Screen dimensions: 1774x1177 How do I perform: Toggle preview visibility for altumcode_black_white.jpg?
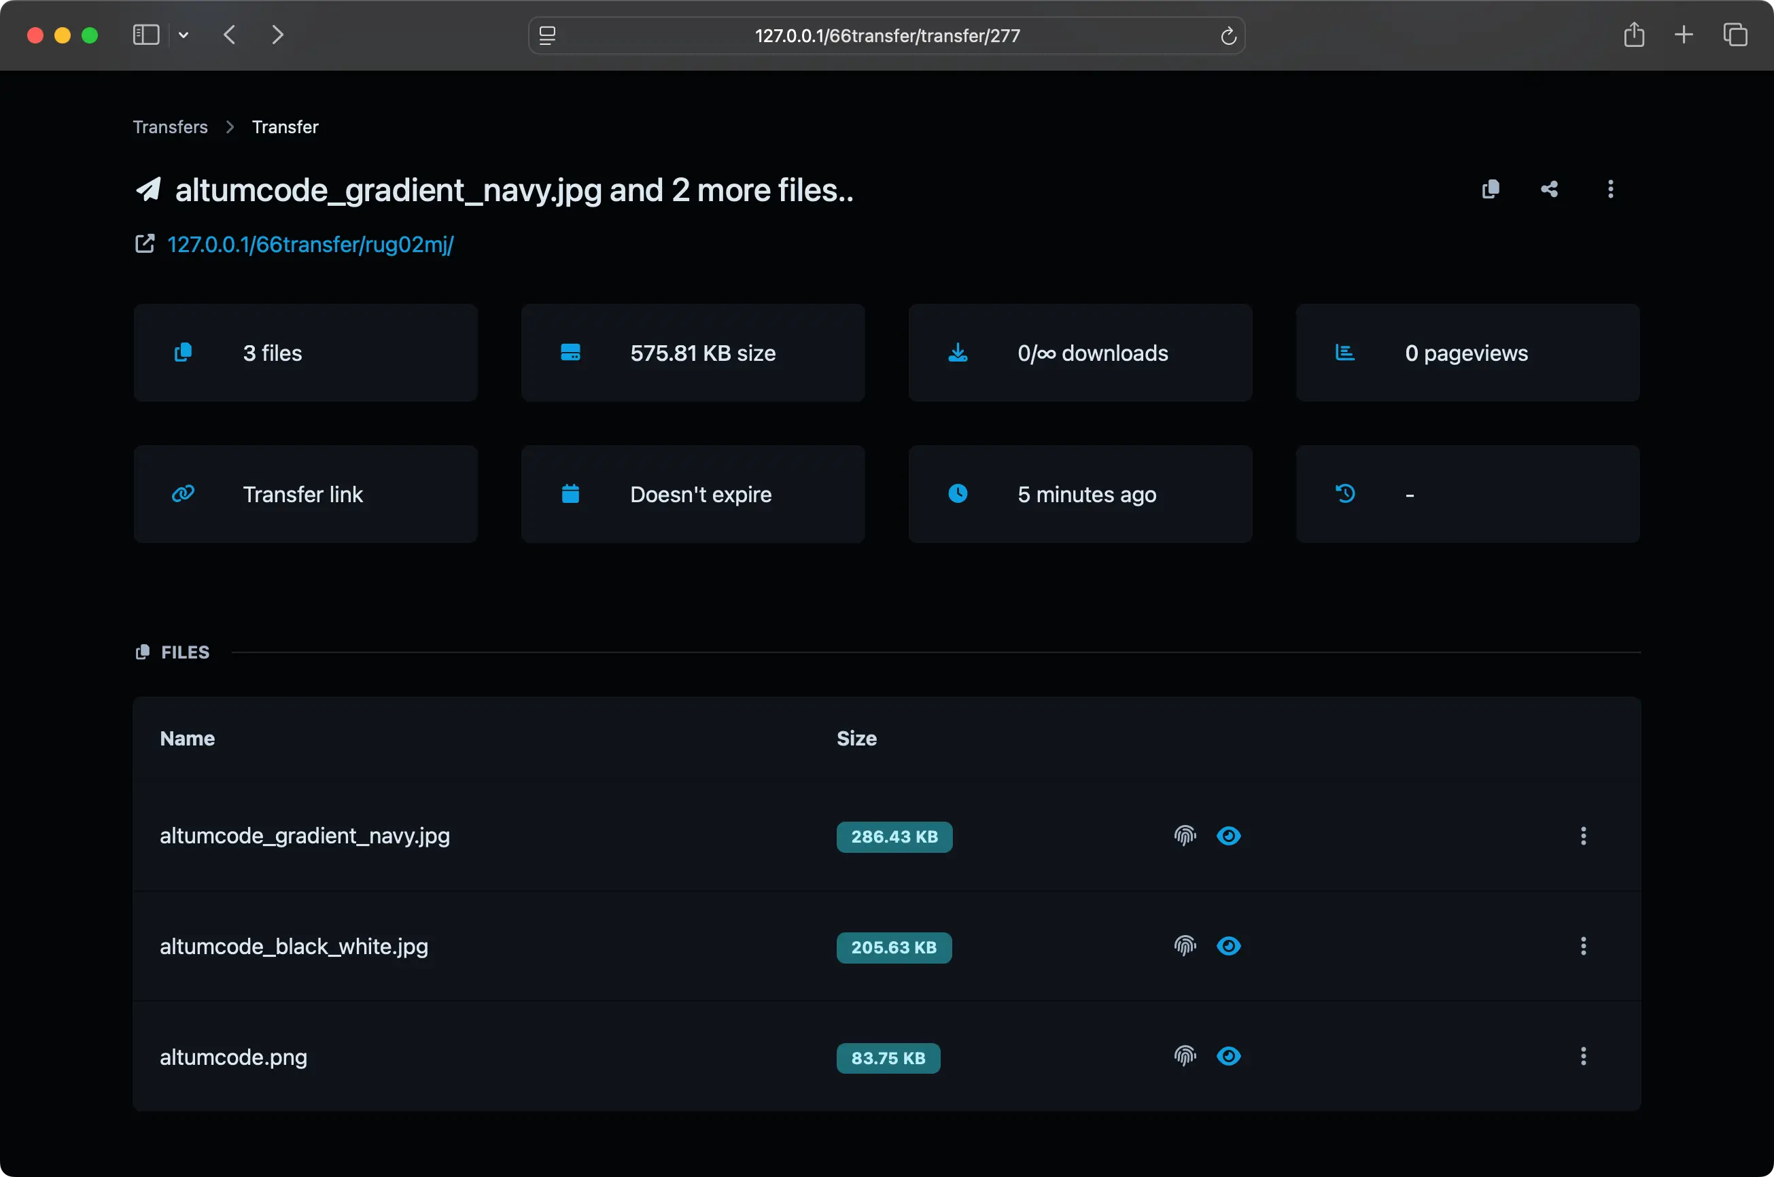click(1228, 946)
